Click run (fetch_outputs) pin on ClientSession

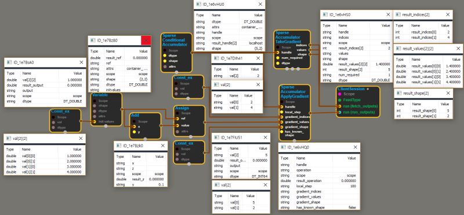[339, 106]
